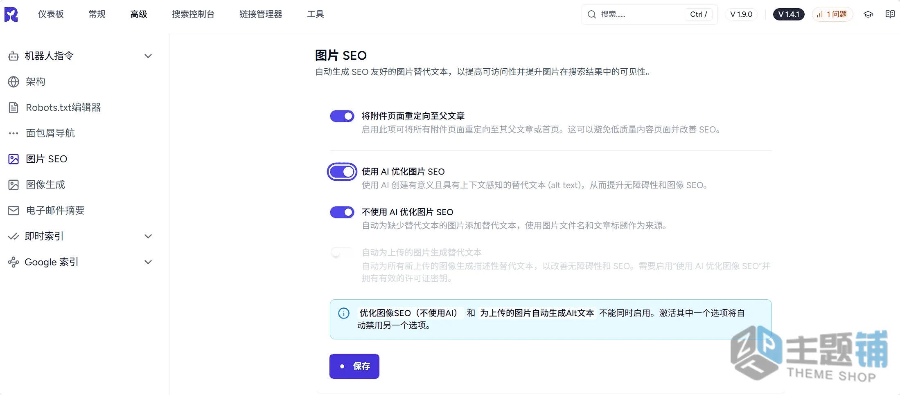Click the 图像生成 picture icon

click(x=14, y=185)
